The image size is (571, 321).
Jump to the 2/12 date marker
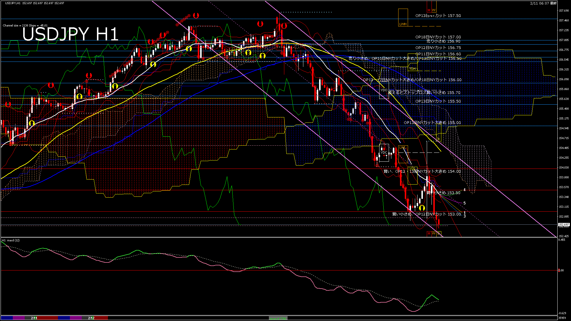click(91, 318)
